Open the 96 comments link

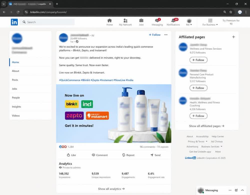tap(147, 147)
